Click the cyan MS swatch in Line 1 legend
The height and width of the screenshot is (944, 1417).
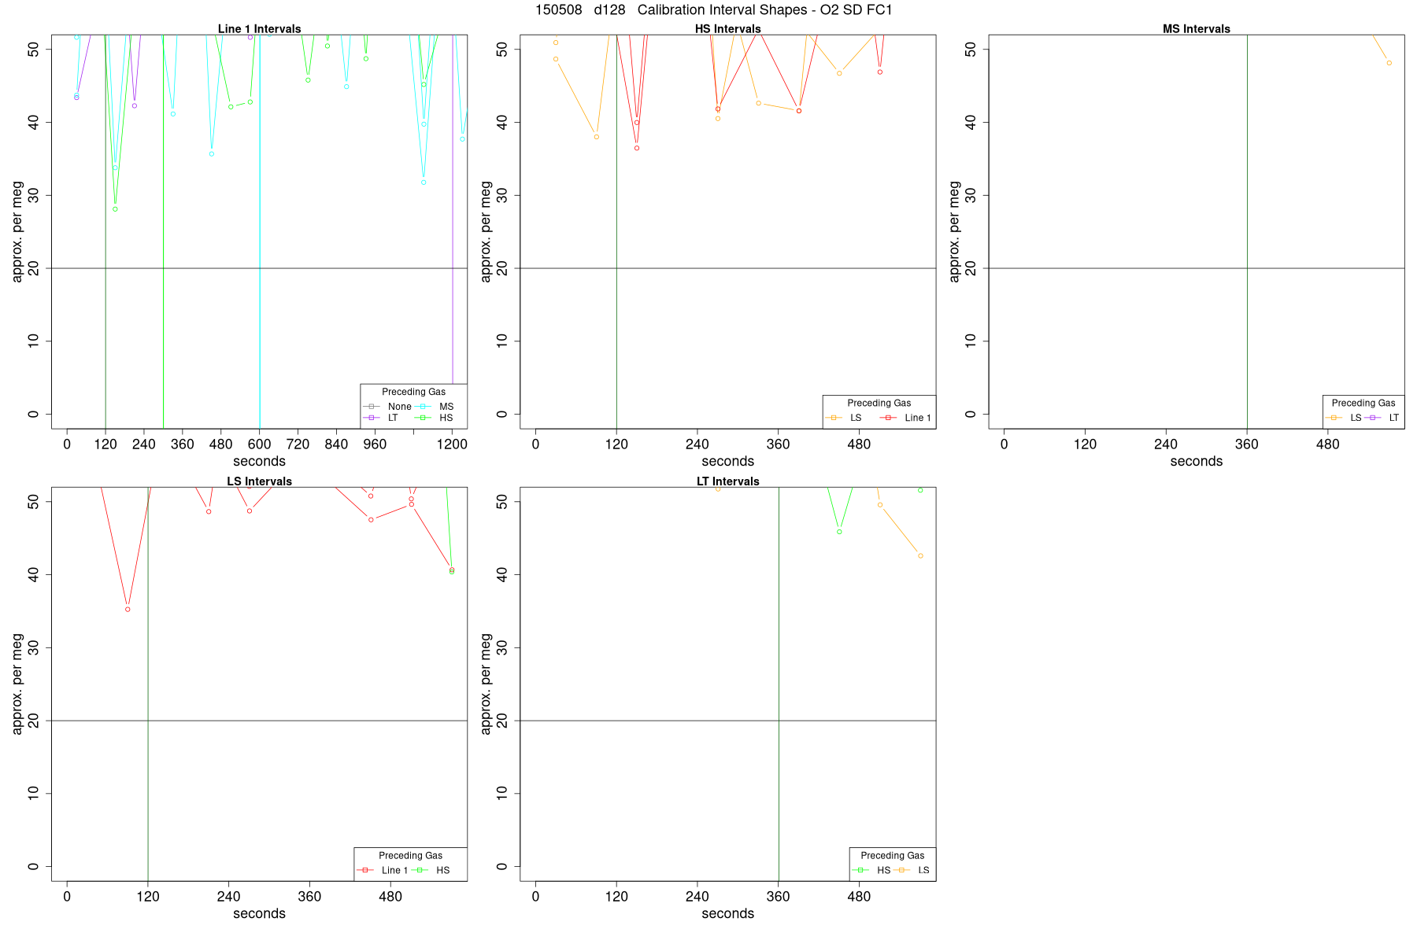[423, 407]
